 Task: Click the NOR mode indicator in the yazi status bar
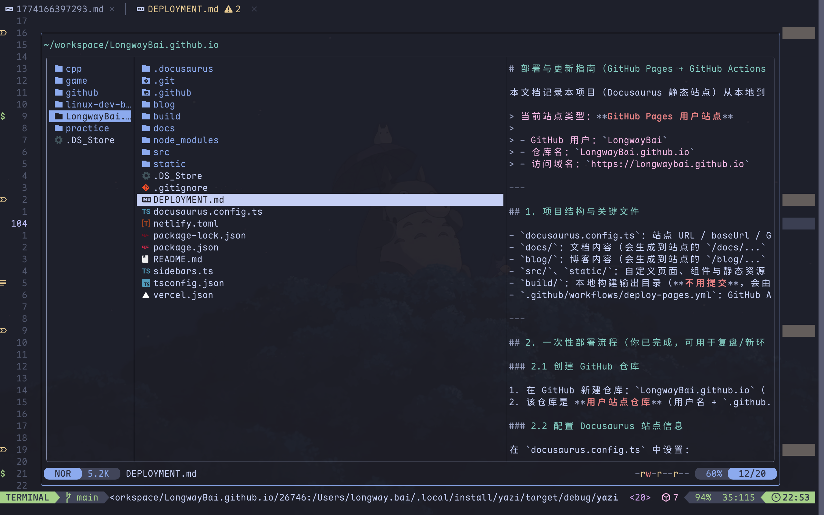63,473
